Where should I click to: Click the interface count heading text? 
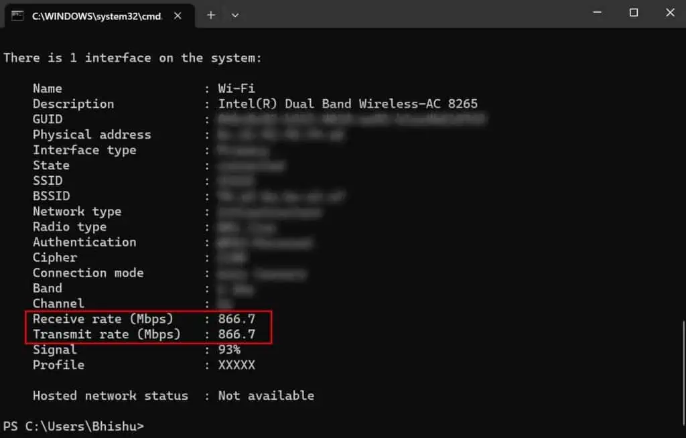132,58
